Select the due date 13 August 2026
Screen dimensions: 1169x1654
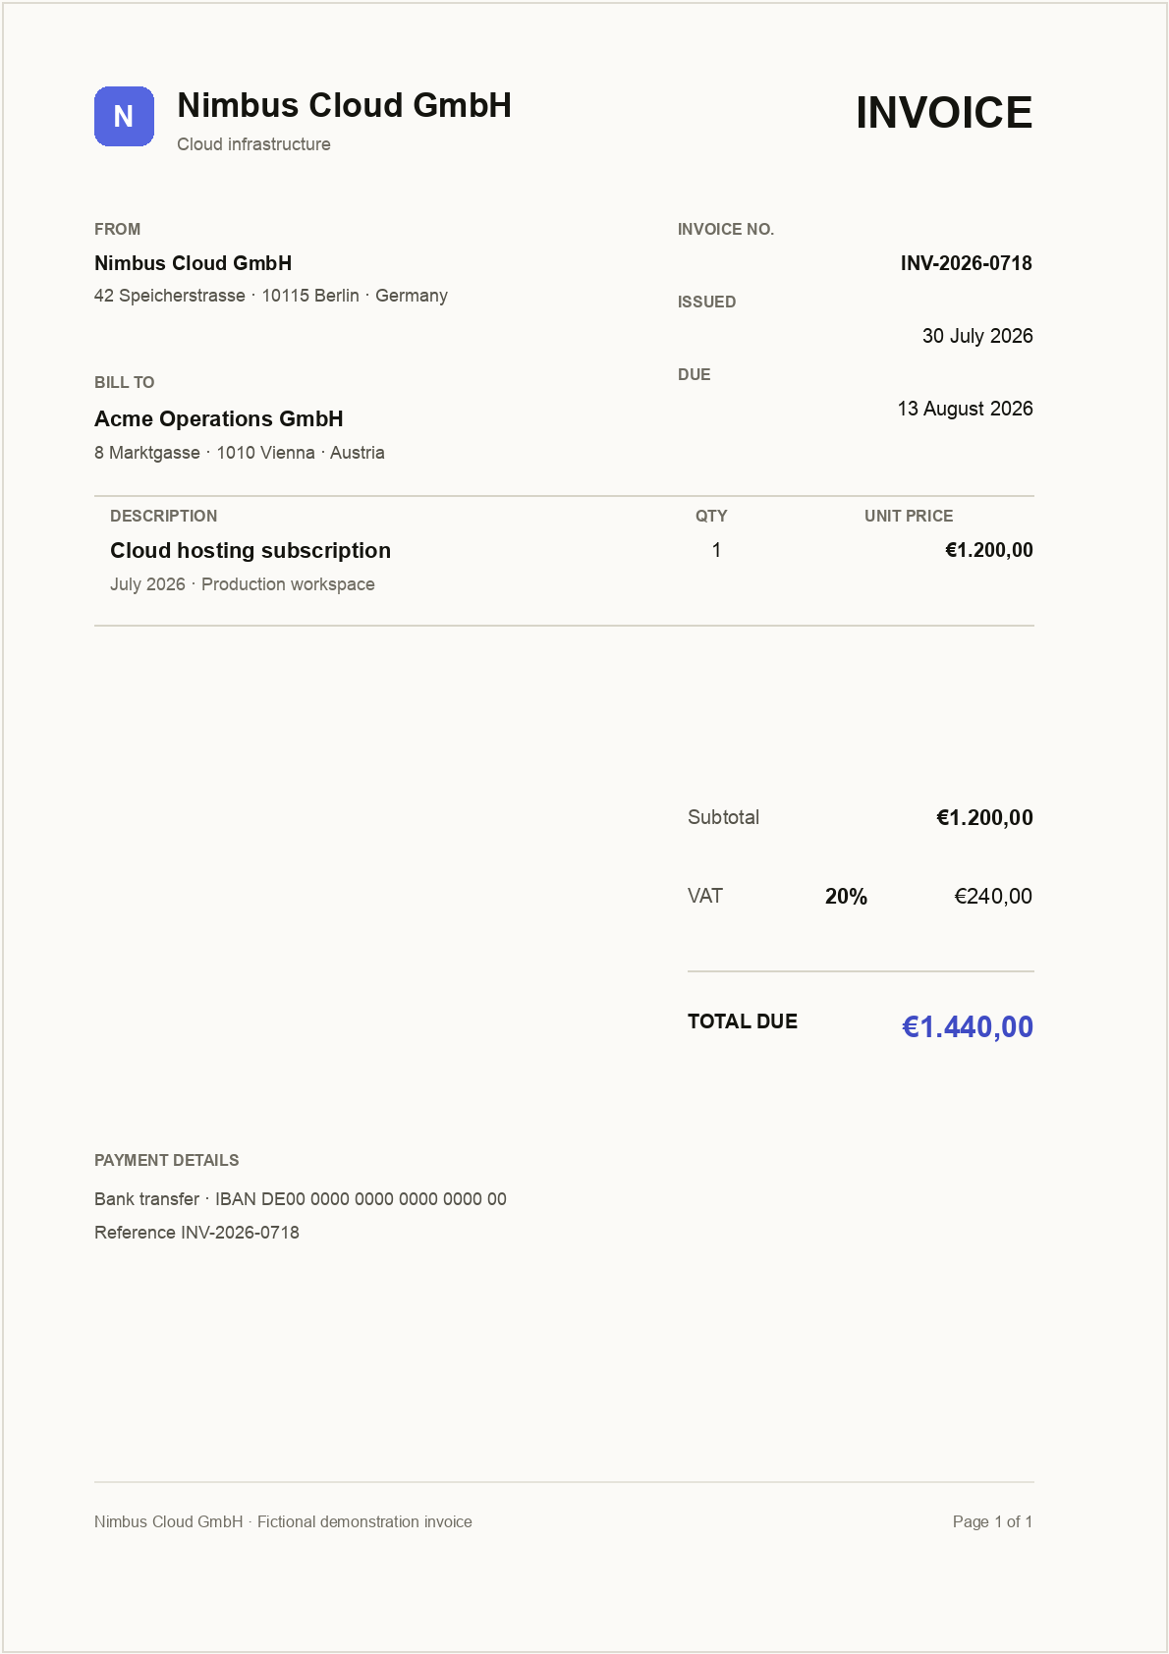click(x=965, y=409)
